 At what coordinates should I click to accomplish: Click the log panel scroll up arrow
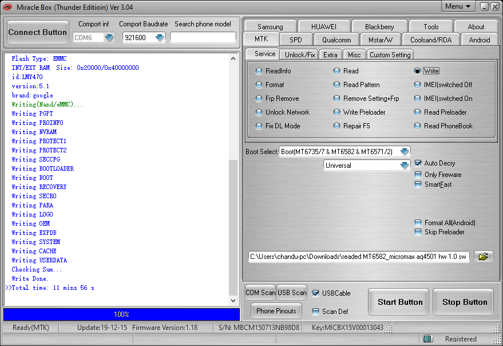tap(233, 58)
